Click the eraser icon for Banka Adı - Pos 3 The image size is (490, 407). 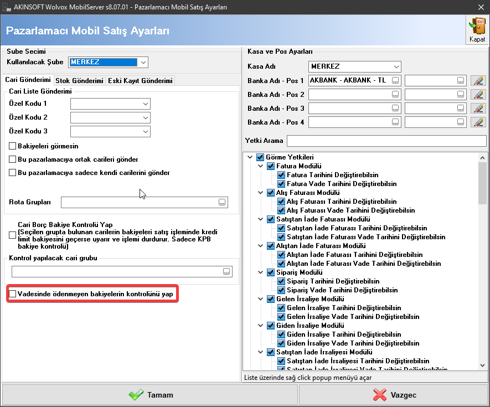(x=478, y=108)
